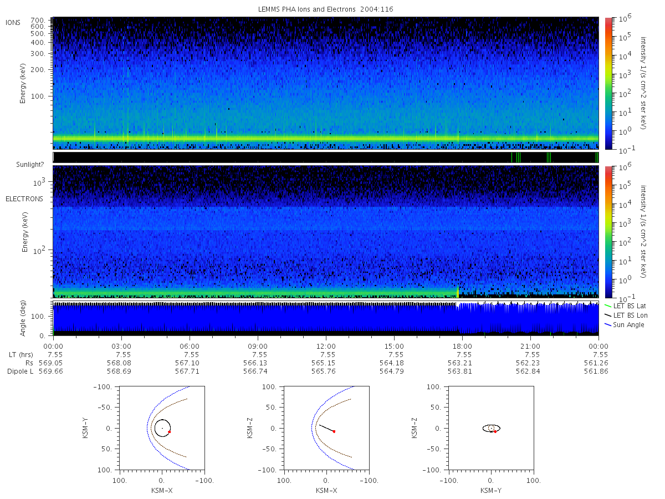Open the KSM-X versus KSM-Y orbit plot
This screenshot has height=499, width=665.
161,428
